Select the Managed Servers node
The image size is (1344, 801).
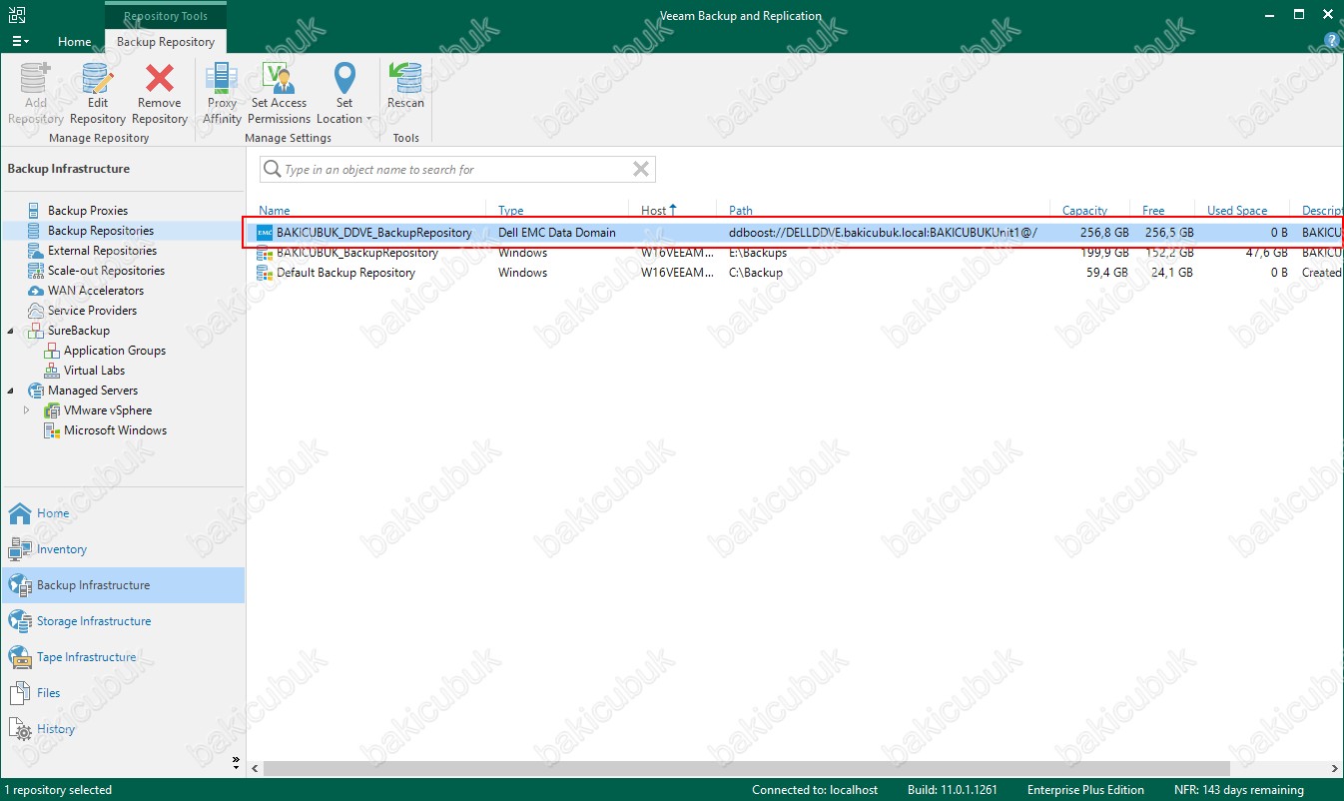click(x=93, y=391)
